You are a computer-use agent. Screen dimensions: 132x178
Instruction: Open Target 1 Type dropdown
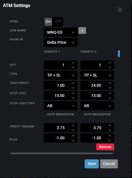(61, 75)
